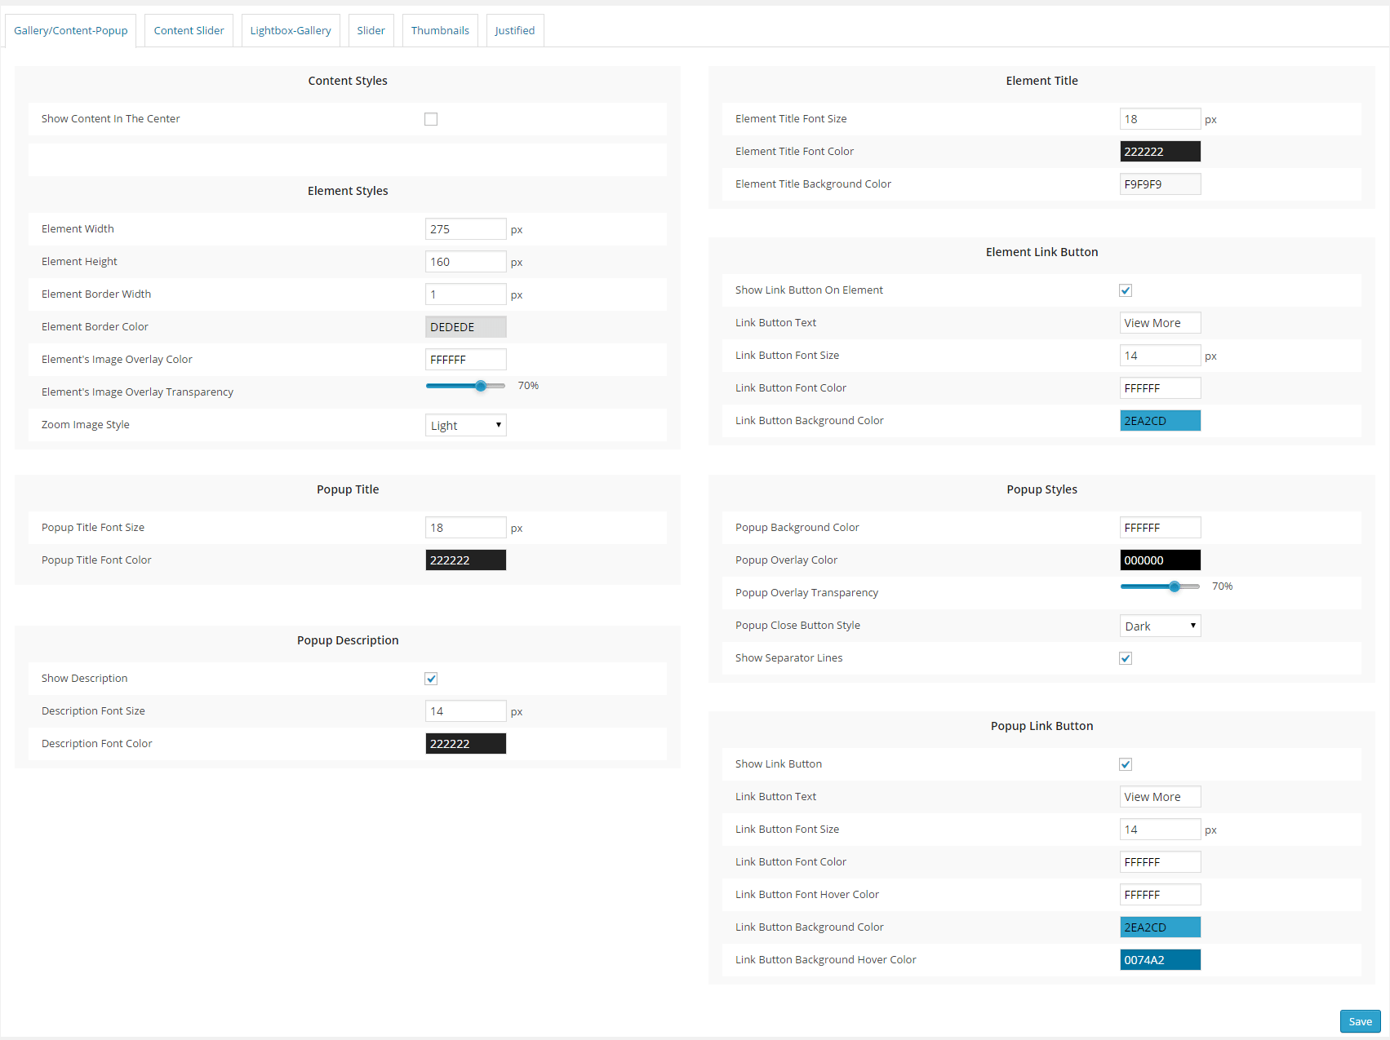
Task: Disable the Show Description checkbox
Action: 431,679
